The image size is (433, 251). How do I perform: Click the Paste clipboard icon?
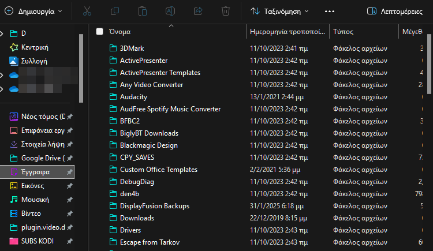[143, 12]
